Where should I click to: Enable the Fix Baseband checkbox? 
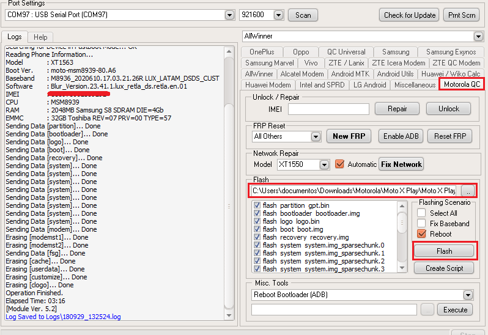tap(421, 223)
